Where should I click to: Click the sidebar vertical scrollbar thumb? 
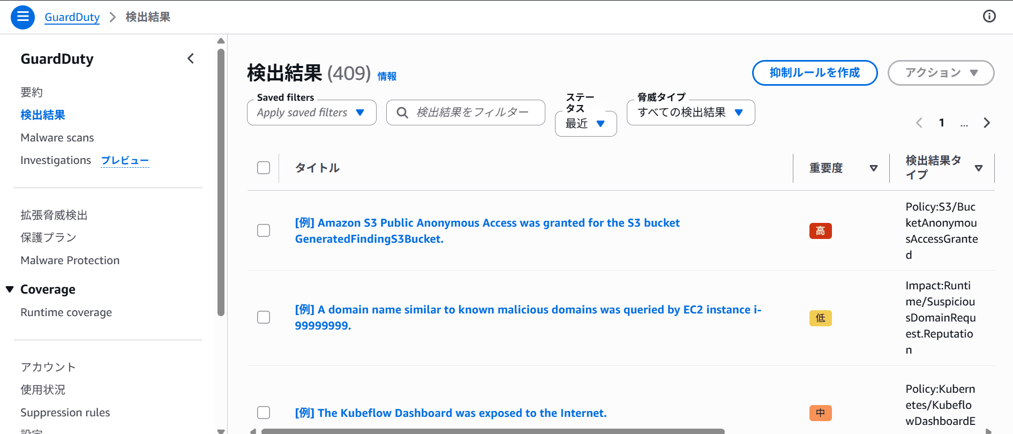pos(221,182)
